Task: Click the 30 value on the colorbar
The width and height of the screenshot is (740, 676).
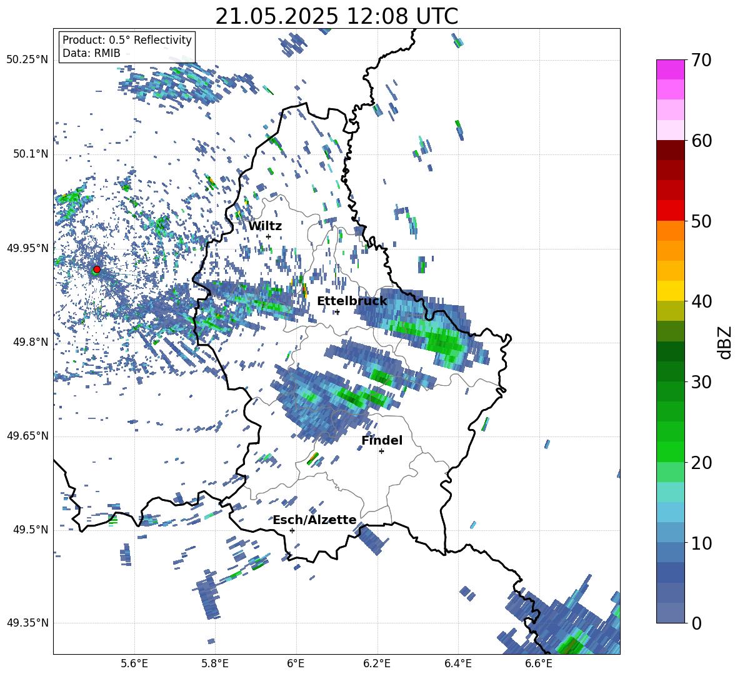Action: click(701, 382)
